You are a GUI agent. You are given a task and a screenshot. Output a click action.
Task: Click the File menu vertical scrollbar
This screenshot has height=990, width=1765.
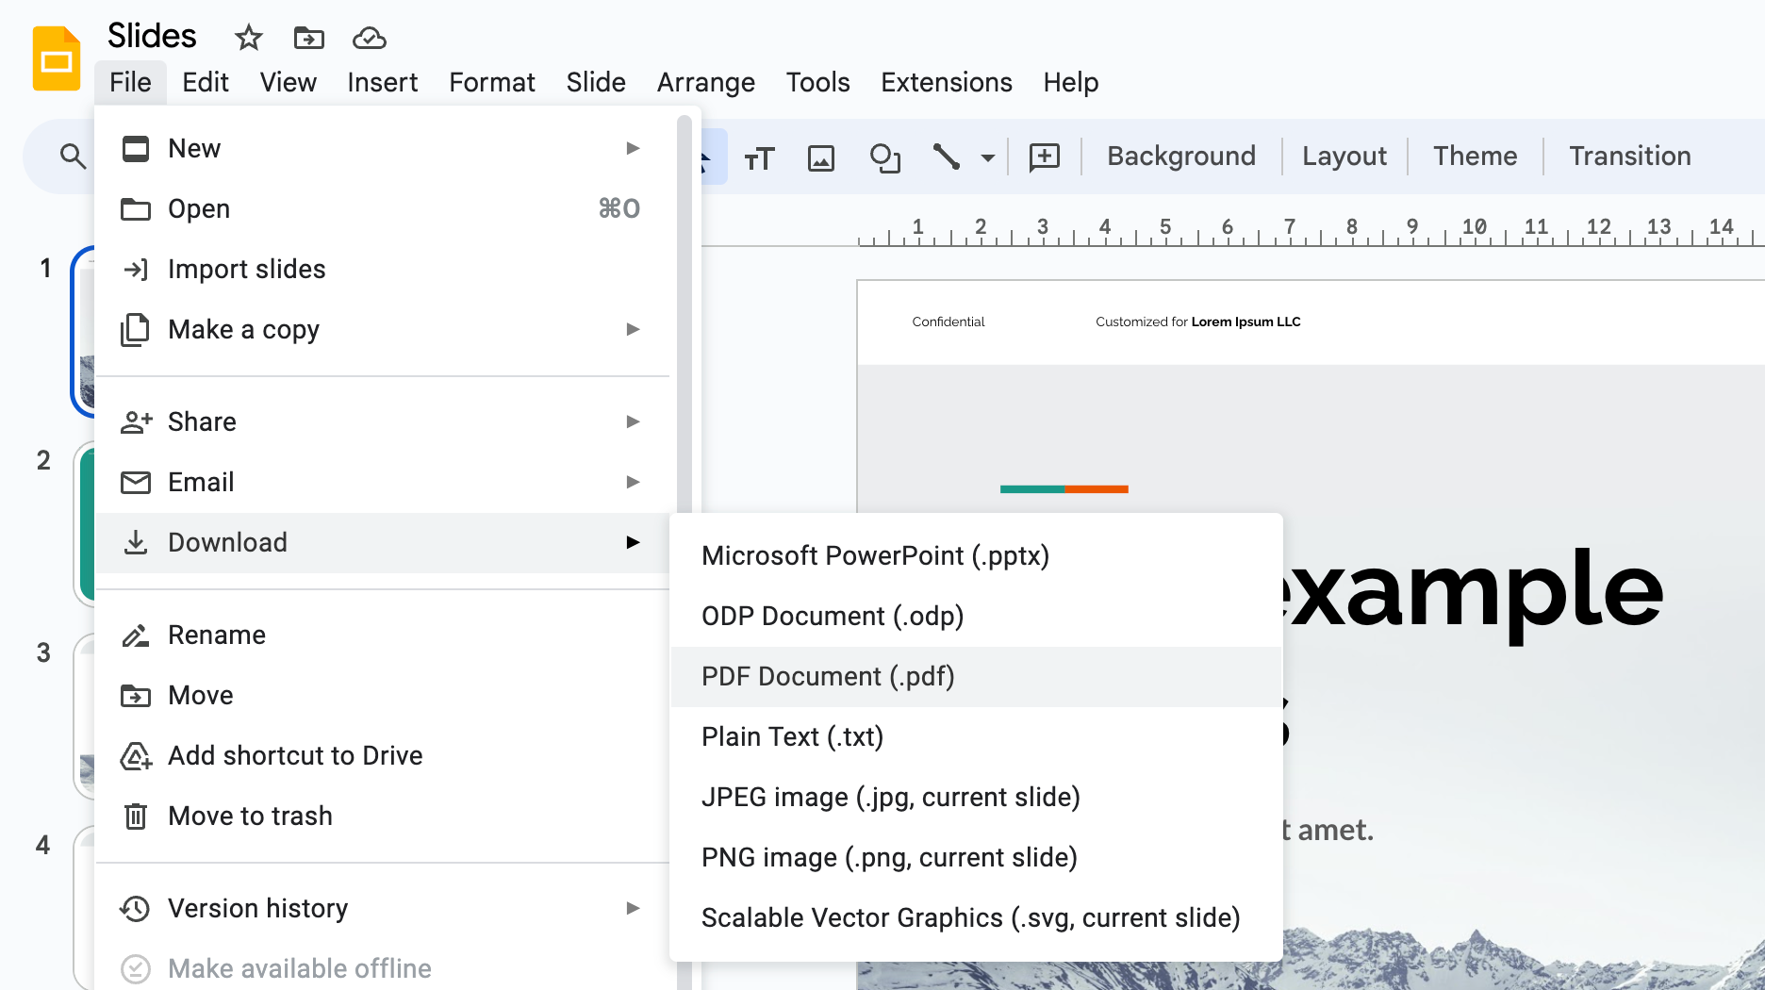(x=685, y=552)
